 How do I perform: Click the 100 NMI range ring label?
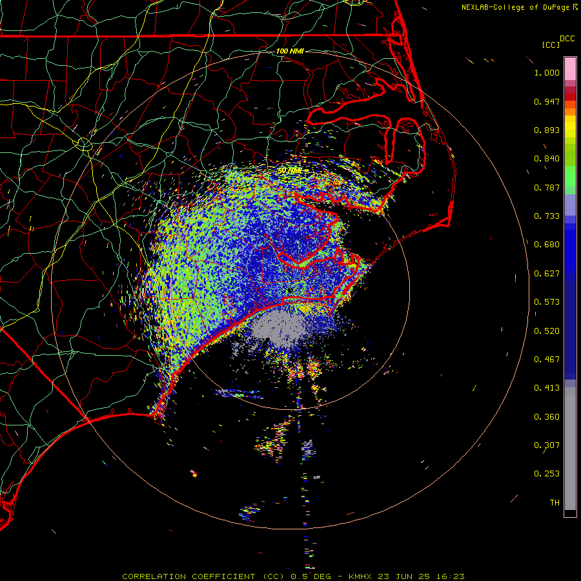290,51
